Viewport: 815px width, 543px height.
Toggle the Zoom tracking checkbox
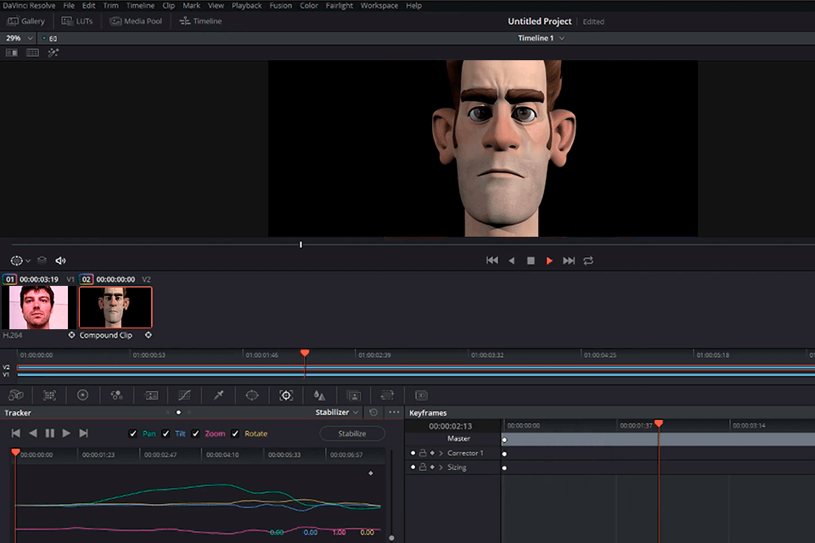click(196, 434)
